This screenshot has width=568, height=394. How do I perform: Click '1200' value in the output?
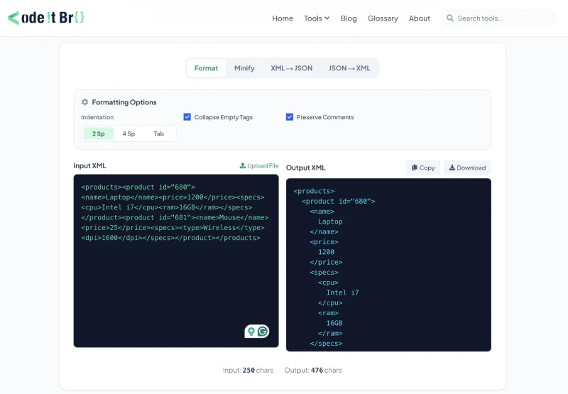[326, 252]
